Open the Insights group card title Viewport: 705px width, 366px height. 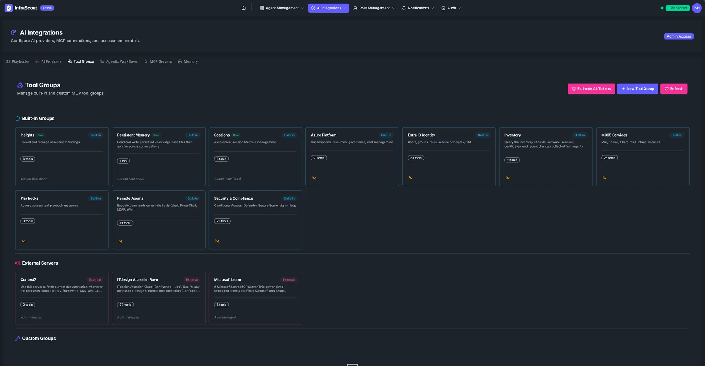tap(27, 135)
